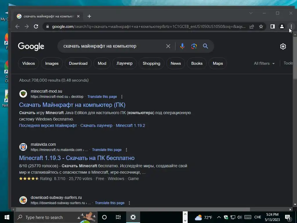Viewport: 297px width, 223px height.
Task: Click the minecraft-mod.su favicon
Action: click(23, 94)
